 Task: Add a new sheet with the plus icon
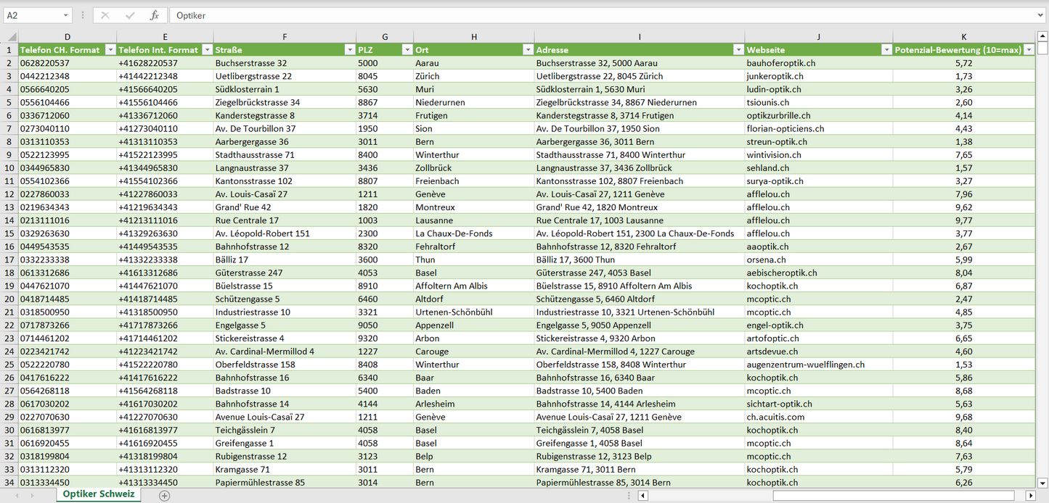tap(165, 496)
